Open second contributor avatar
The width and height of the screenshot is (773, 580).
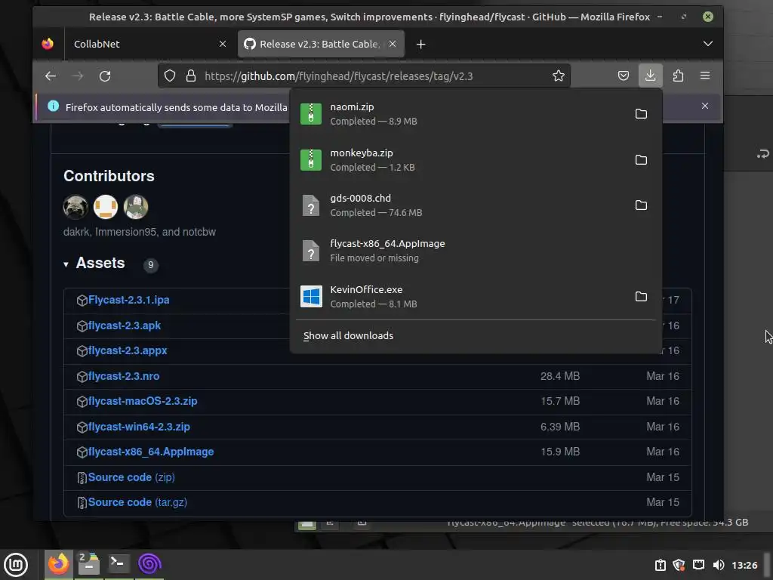coord(106,207)
